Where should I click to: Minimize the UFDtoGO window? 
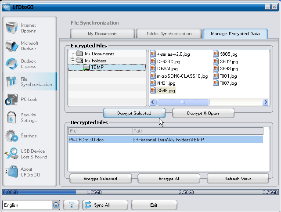click(267, 7)
